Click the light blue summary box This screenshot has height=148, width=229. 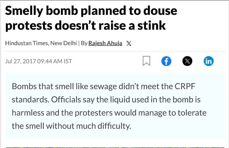click(115, 106)
